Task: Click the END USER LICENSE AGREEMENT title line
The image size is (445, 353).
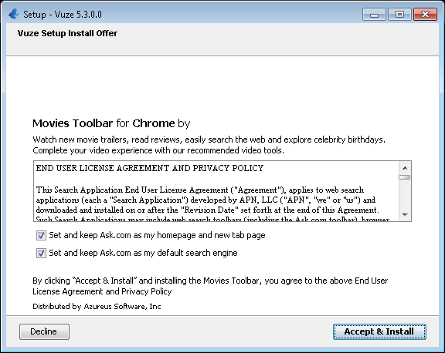Action: pos(150,168)
